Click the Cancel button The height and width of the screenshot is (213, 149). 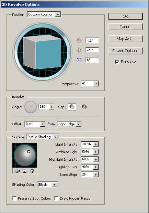click(x=126, y=27)
